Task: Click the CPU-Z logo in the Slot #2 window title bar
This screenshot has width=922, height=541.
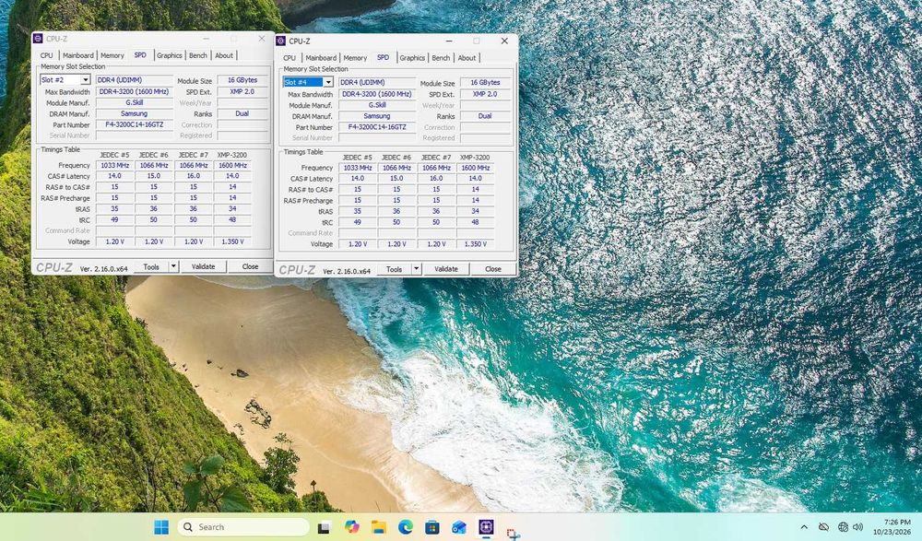Action: (x=38, y=39)
